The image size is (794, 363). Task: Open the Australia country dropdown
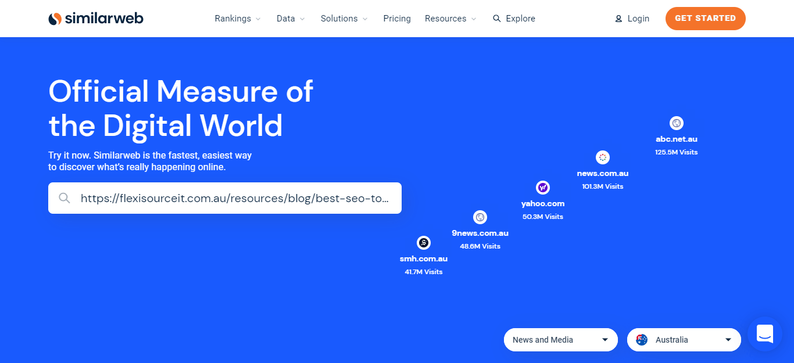point(684,340)
